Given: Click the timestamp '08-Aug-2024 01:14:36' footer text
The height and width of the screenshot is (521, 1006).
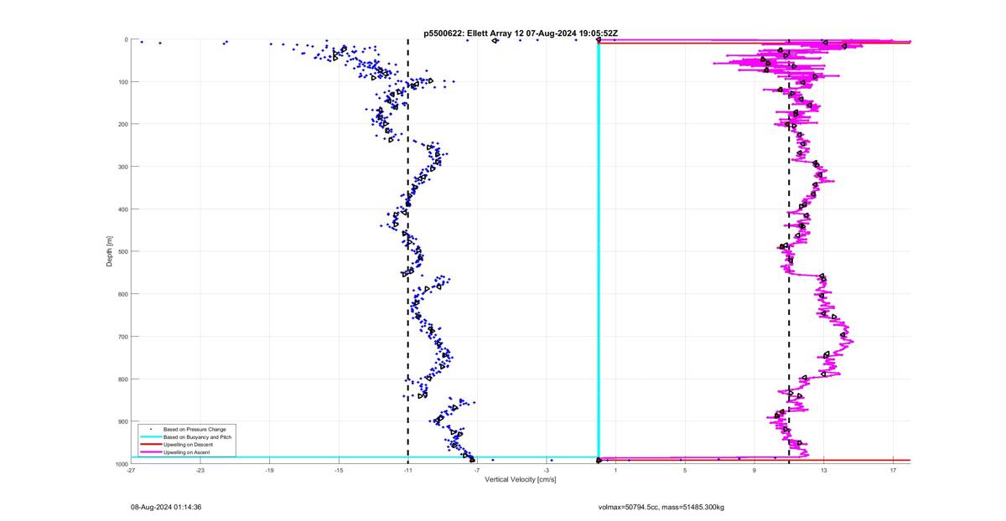Looking at the screenshot, I should pyautogui.click(x=166, y=507).
